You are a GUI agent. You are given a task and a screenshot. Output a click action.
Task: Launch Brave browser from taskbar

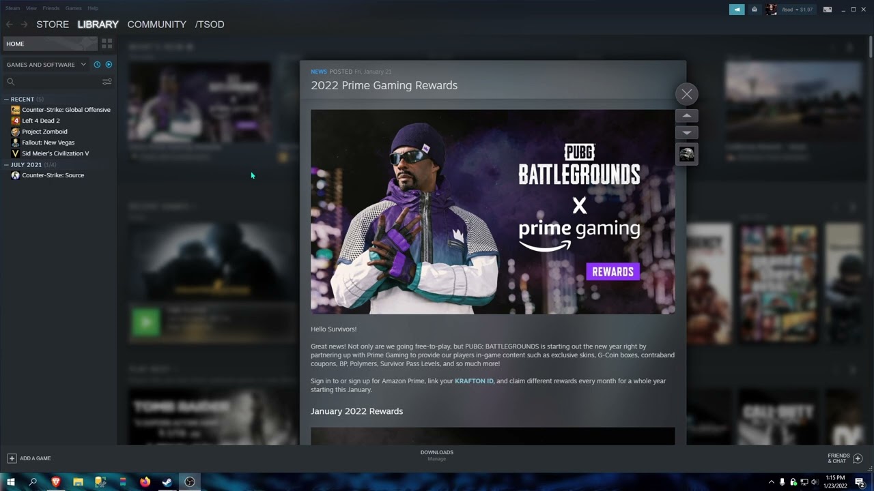(56, 482)
